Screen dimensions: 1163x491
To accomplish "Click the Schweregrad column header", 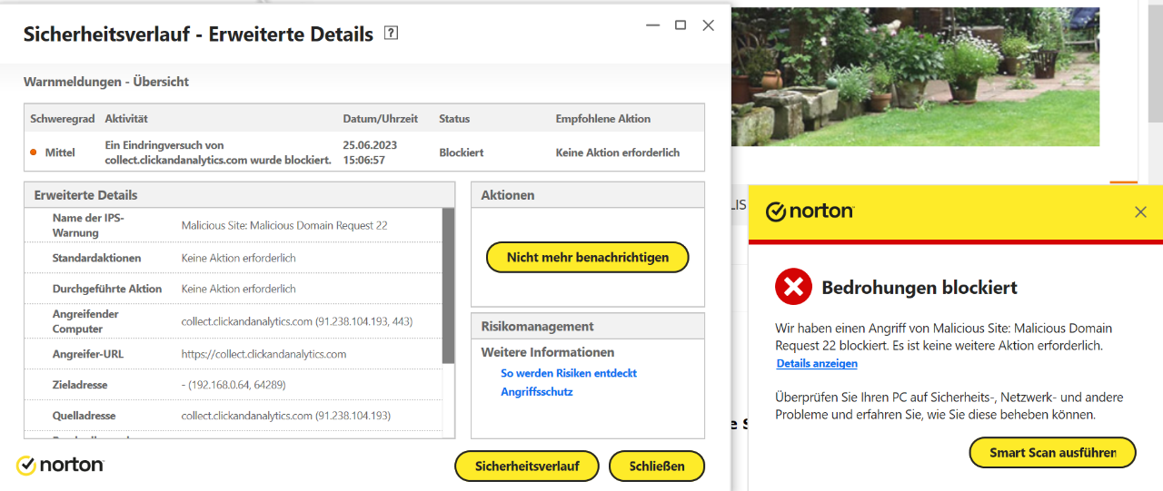I will pyautogui.click(x=63, y=119).
